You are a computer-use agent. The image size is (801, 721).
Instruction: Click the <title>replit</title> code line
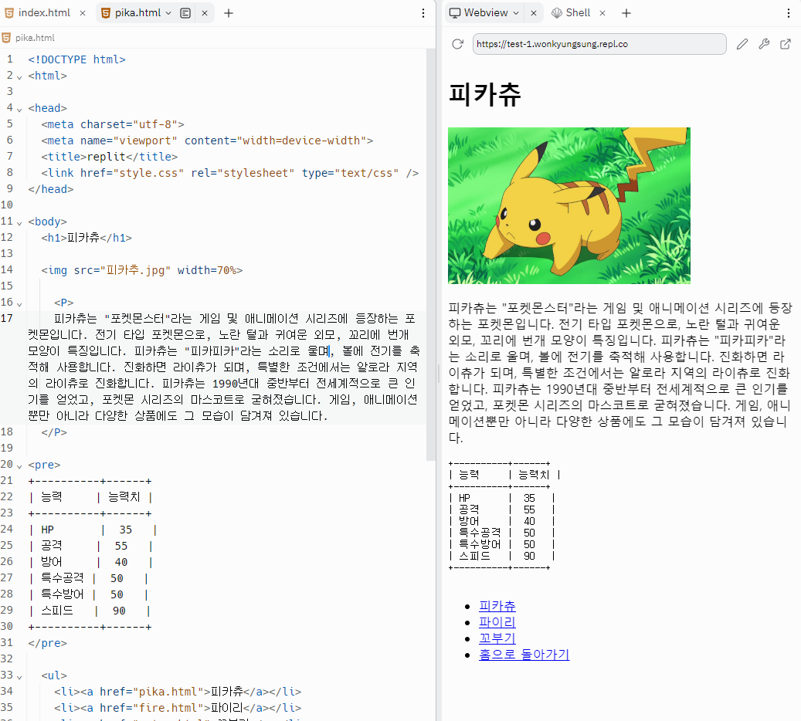pos(110,157)
